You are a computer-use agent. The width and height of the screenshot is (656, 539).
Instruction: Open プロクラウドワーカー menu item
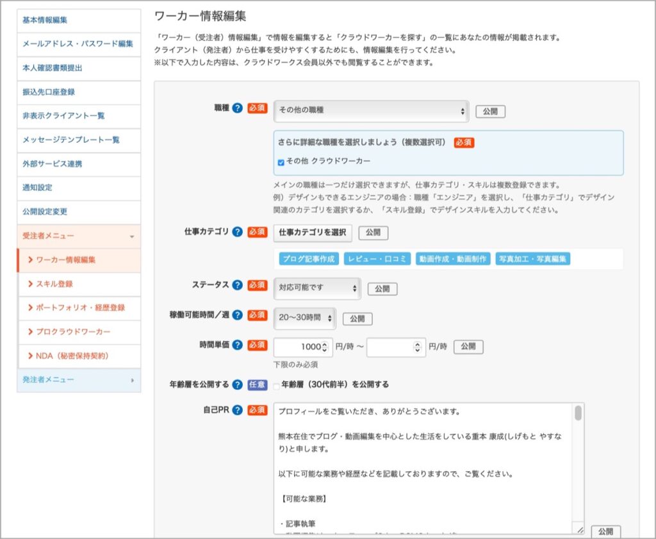(79, 332)
